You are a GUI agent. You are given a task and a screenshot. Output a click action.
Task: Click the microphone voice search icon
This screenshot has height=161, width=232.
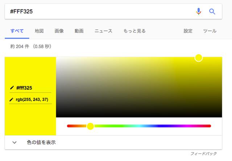(x=198, y=12)
